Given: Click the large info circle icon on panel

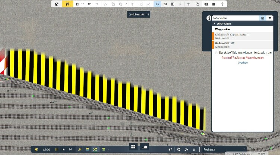Looking at the screenshot, I should point(209,18).
